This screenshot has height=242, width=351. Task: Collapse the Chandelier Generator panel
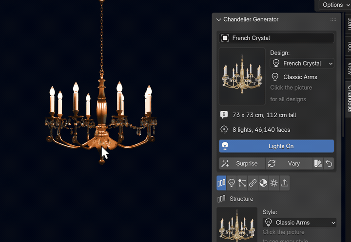(219, 19)
